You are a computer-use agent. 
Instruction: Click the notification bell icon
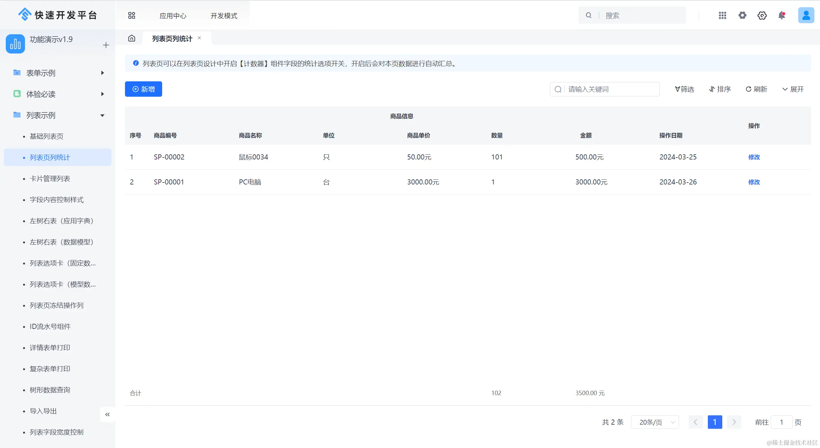coord(782,15)
